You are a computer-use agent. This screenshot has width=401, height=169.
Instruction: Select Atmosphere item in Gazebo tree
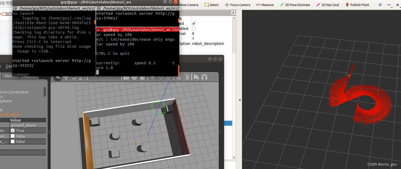tap(6, 101)
